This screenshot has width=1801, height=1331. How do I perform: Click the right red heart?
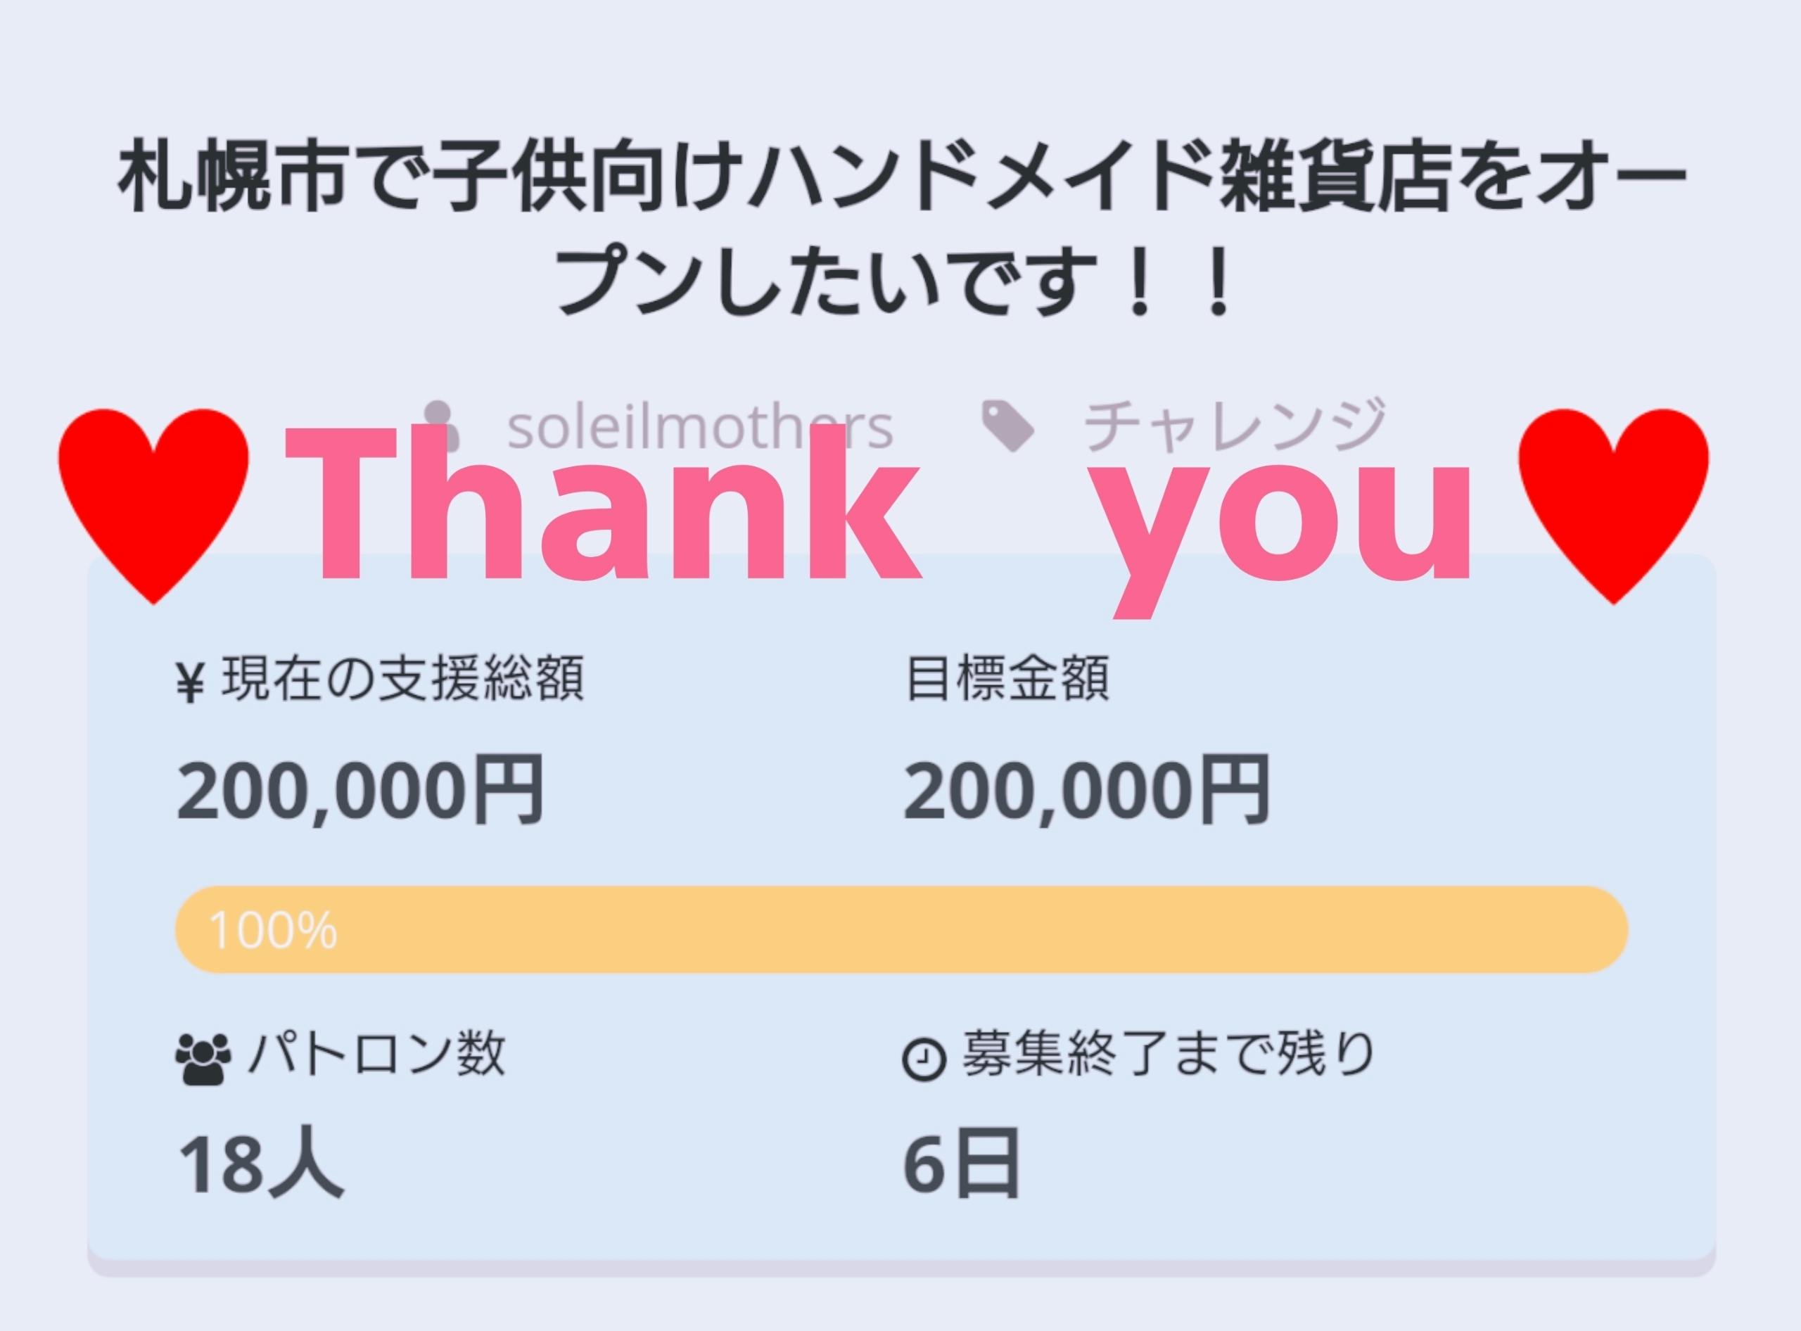(x=1612, y=501)
